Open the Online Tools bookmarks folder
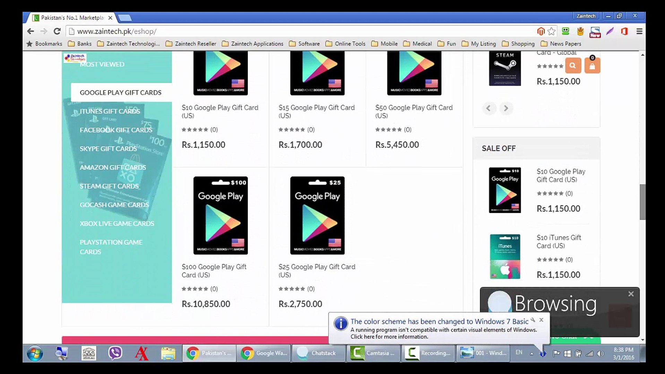This screenshot has width=665, height=374. tap(346, 44)
